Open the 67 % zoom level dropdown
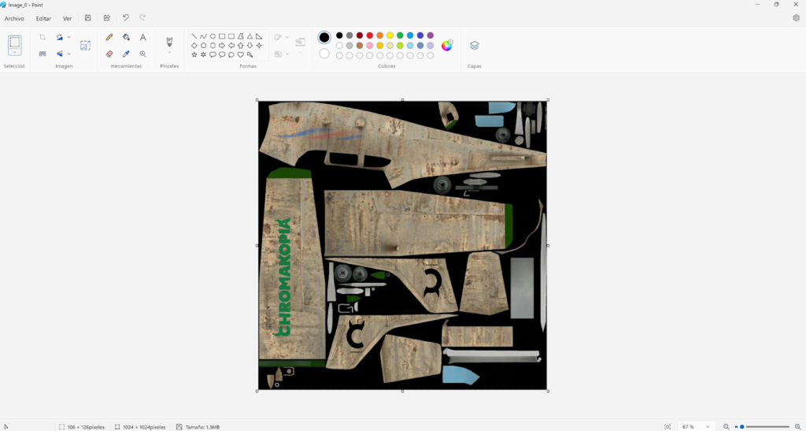Viewport: 806px width, 431px height. click(x=697, y=427)
